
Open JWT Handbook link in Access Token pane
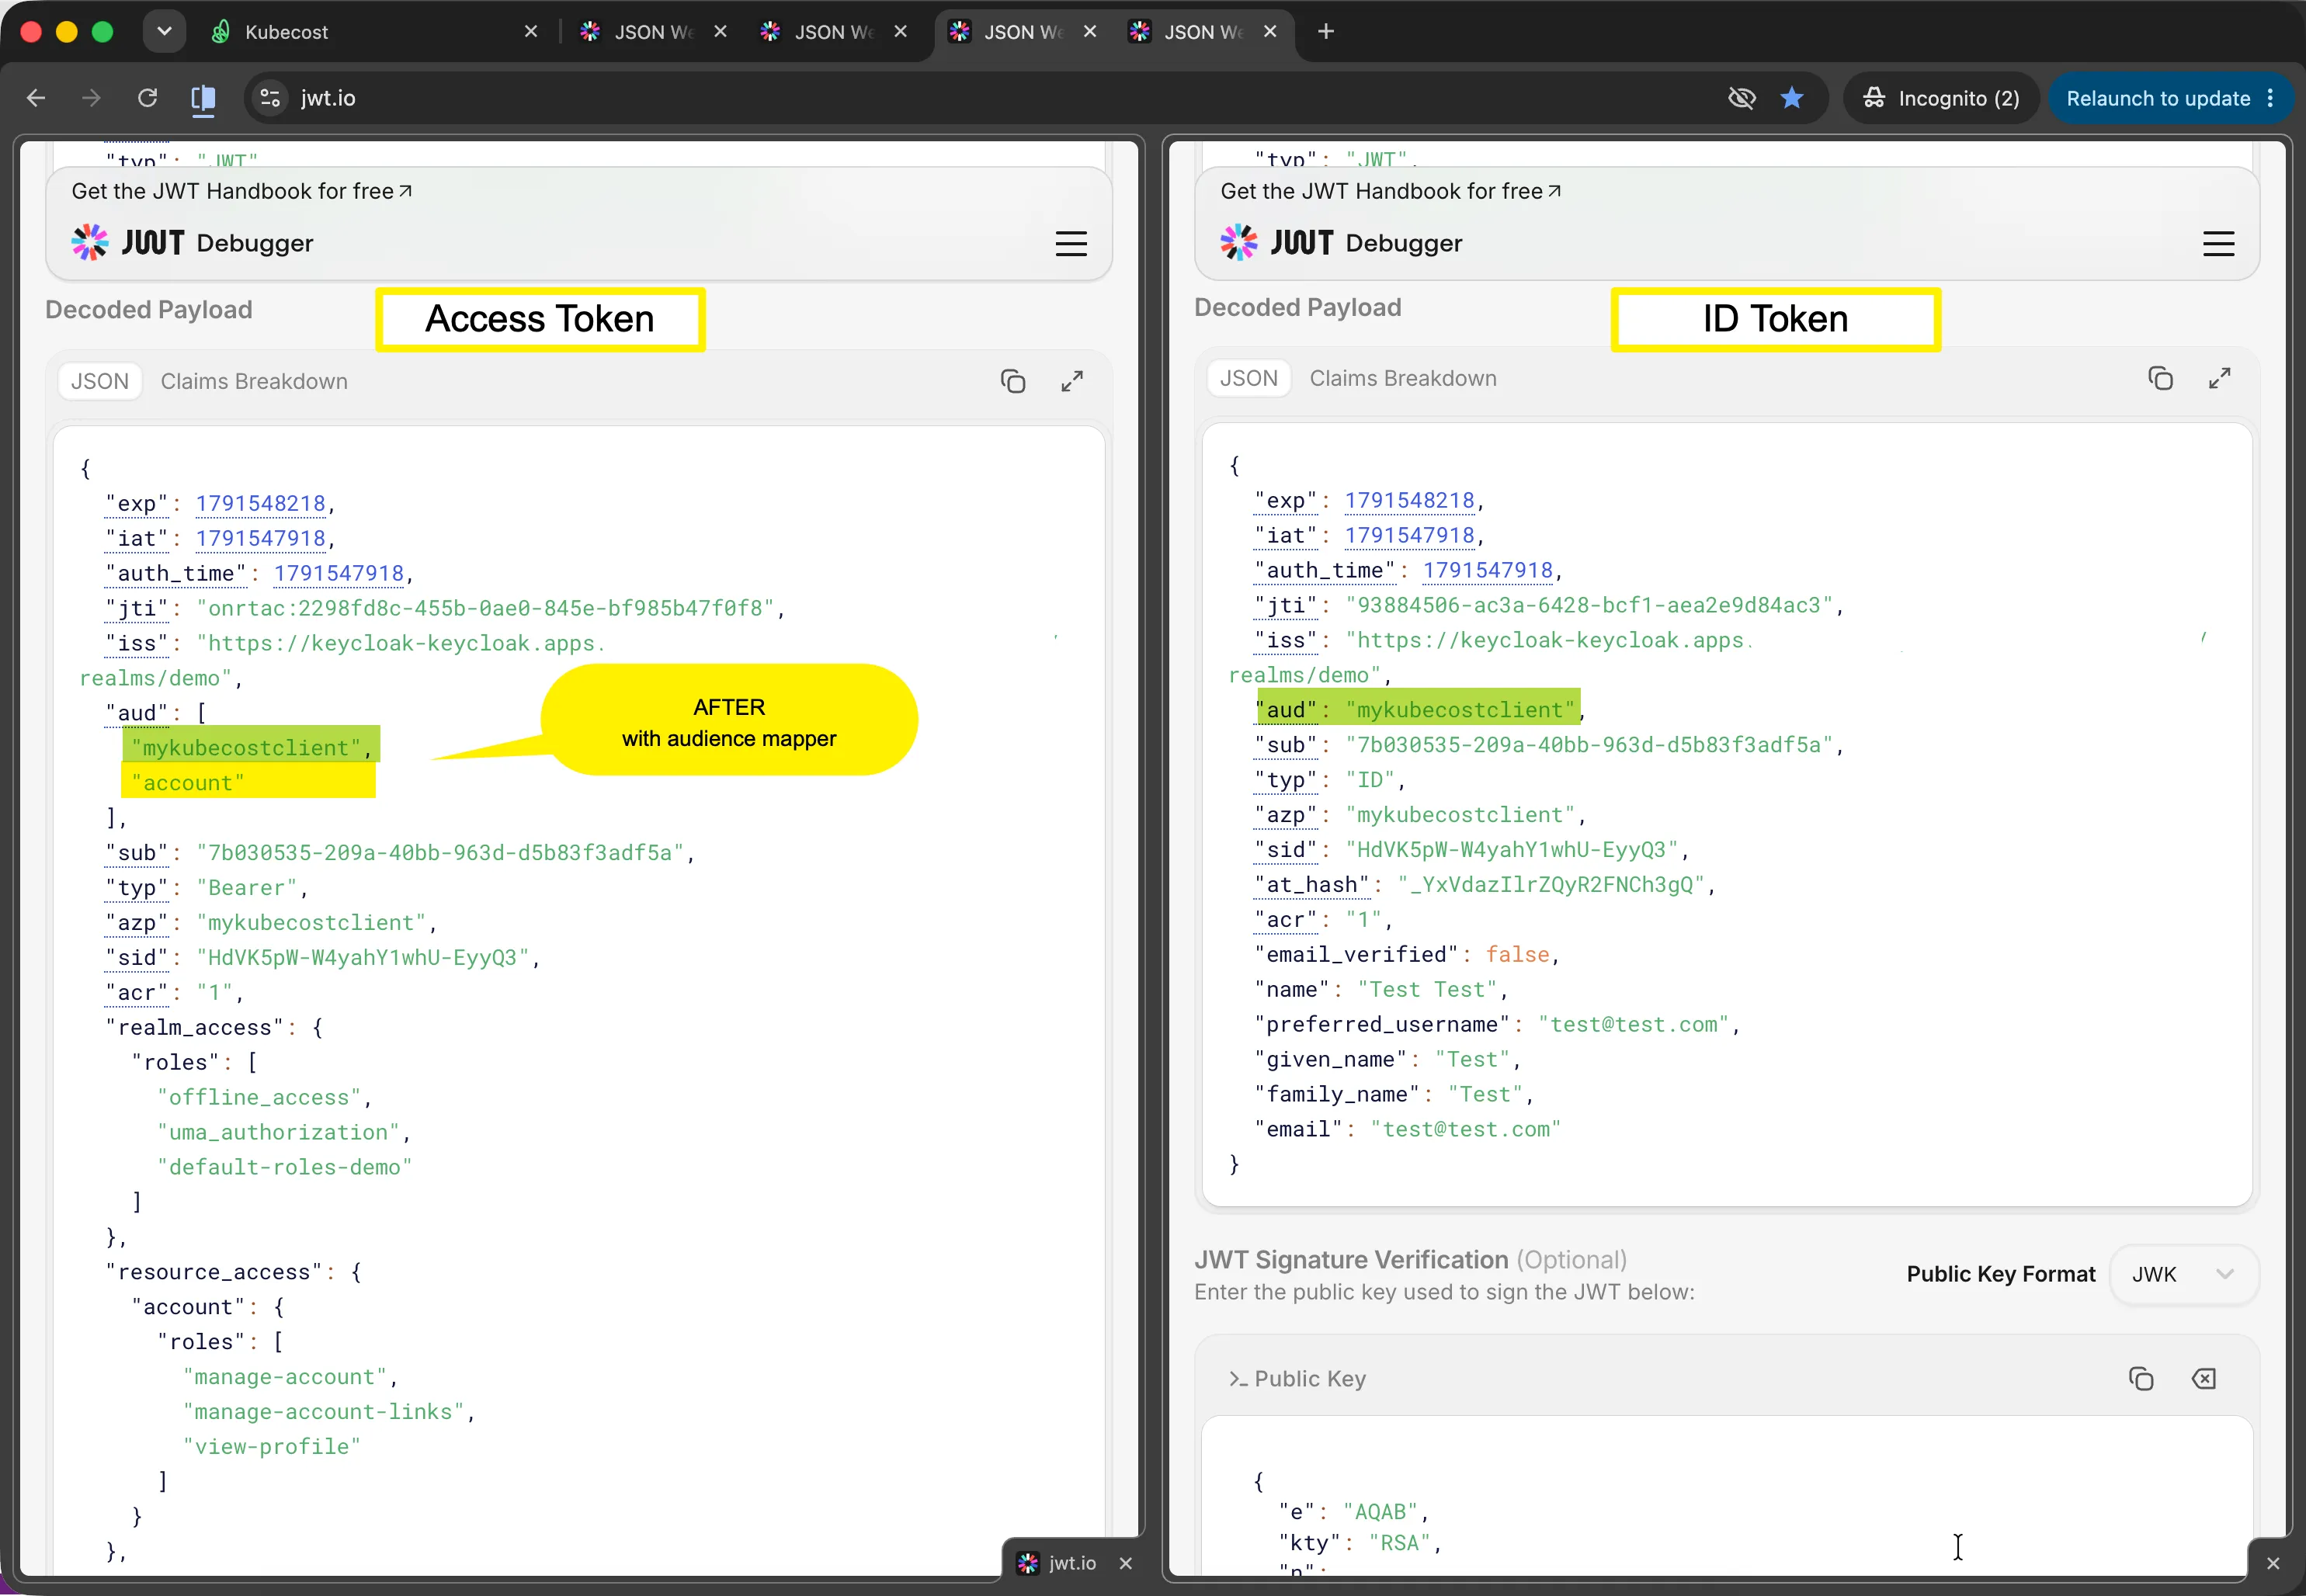(x=242, y=191)
